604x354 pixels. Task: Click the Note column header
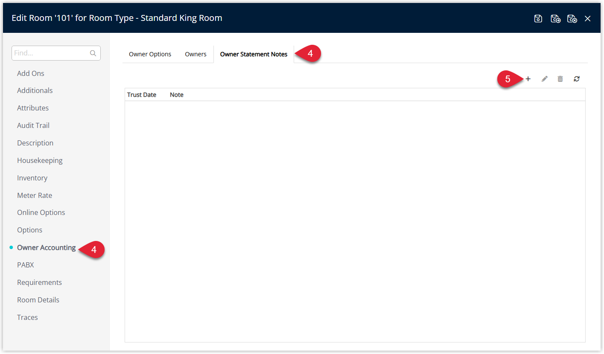[177, 95]
